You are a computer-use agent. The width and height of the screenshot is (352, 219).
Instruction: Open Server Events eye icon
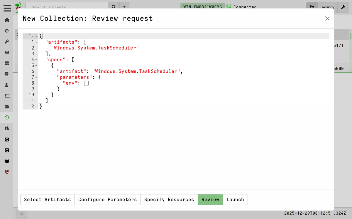pyautogui.click(x=7, y=52)
